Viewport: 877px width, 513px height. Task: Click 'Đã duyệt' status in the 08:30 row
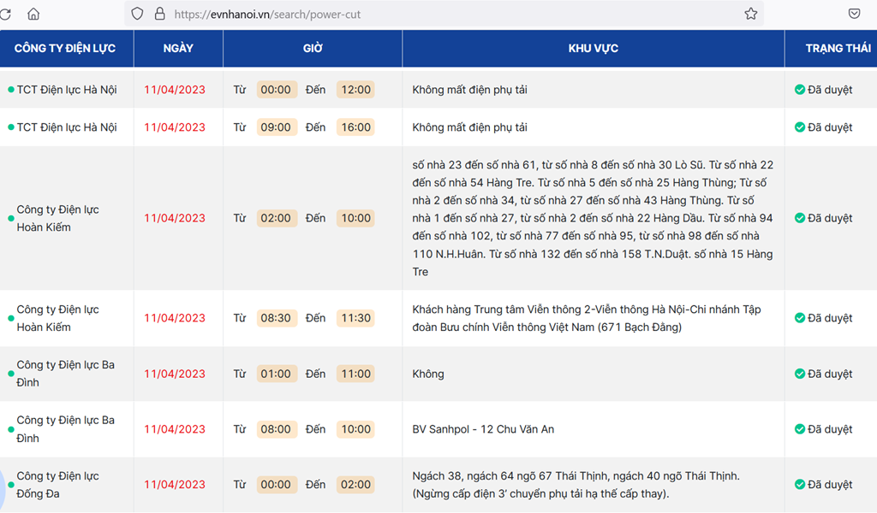tap(830, 318)
